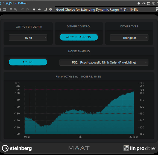Click the window layout icon in the title bar
This screenshot has height=155, width=158.
pyautogui.click(x=149, y=3)
